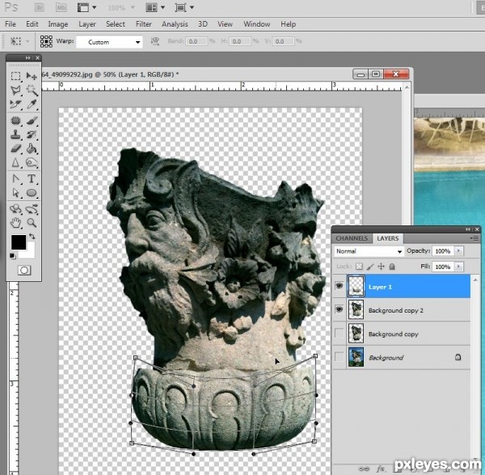The height and width of the screenshot is (475, 485).
Task: Toggle Quick Mask mode
Action: [24, 271]
